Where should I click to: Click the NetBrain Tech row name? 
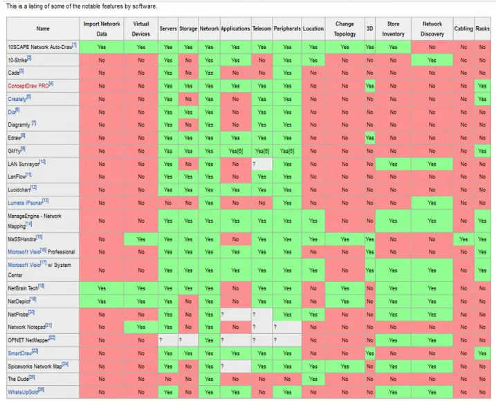click(x=23, y=288)
